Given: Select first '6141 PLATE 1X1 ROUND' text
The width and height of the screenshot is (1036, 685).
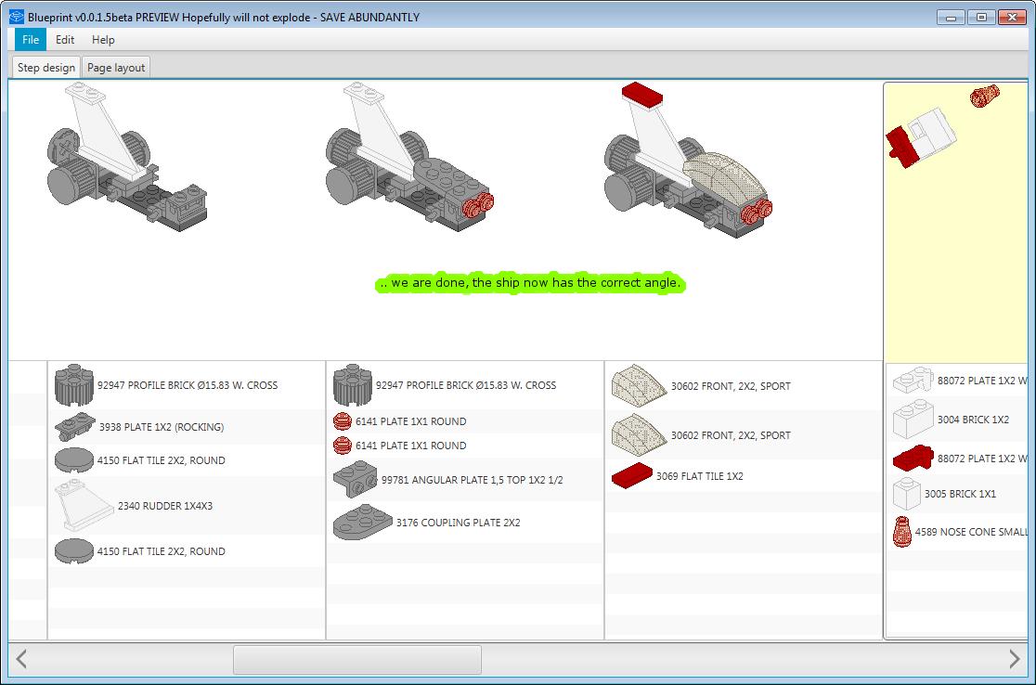Looking at the screenshot, I should click(x=411, y=421).
